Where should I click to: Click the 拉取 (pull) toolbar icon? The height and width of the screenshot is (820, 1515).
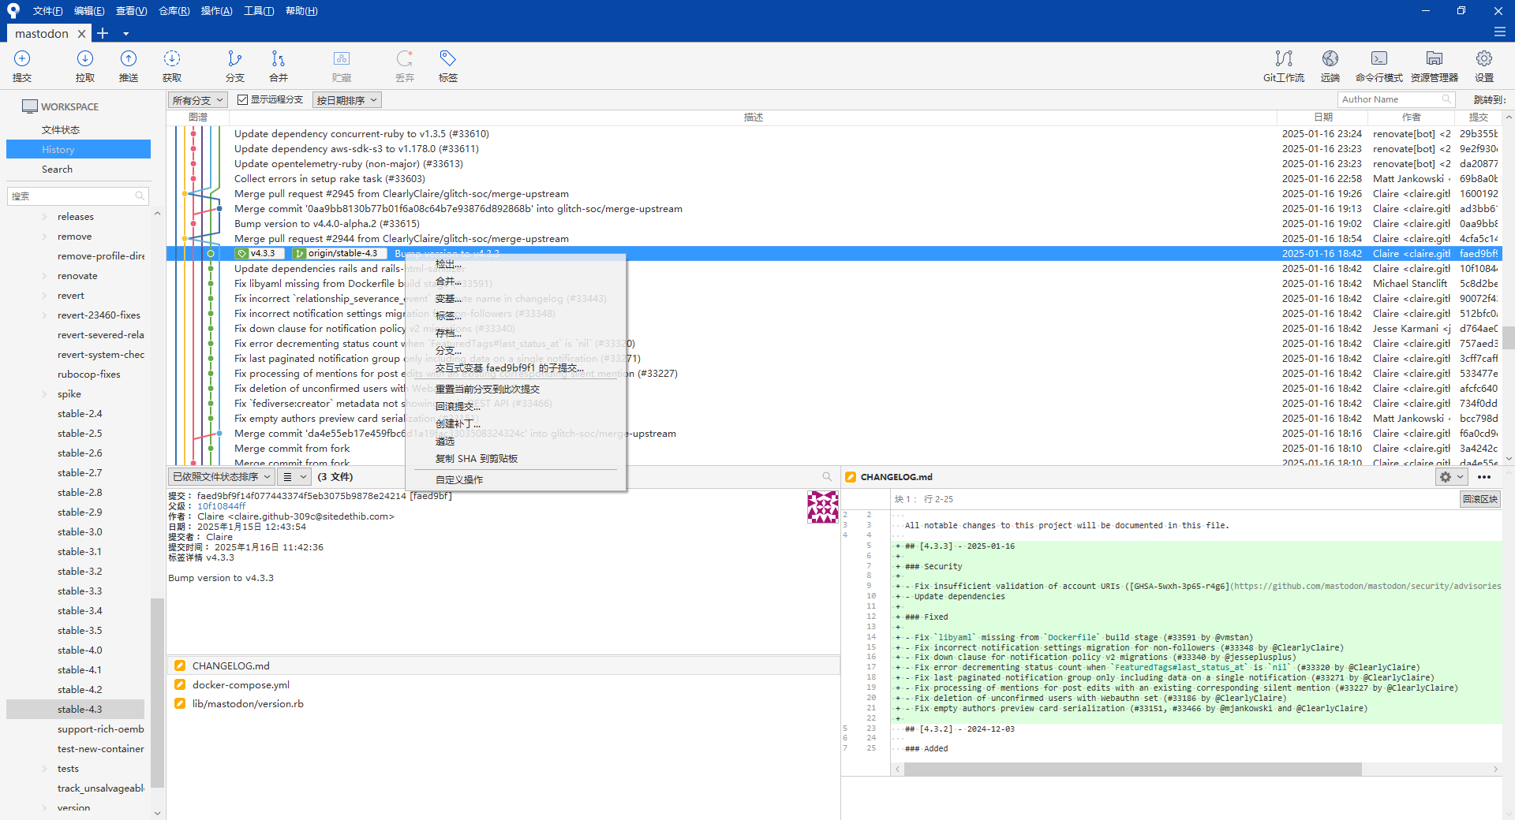(x=85, y=65)
